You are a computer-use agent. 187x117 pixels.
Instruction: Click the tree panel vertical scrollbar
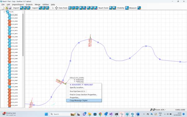click(x=23, y=35)
